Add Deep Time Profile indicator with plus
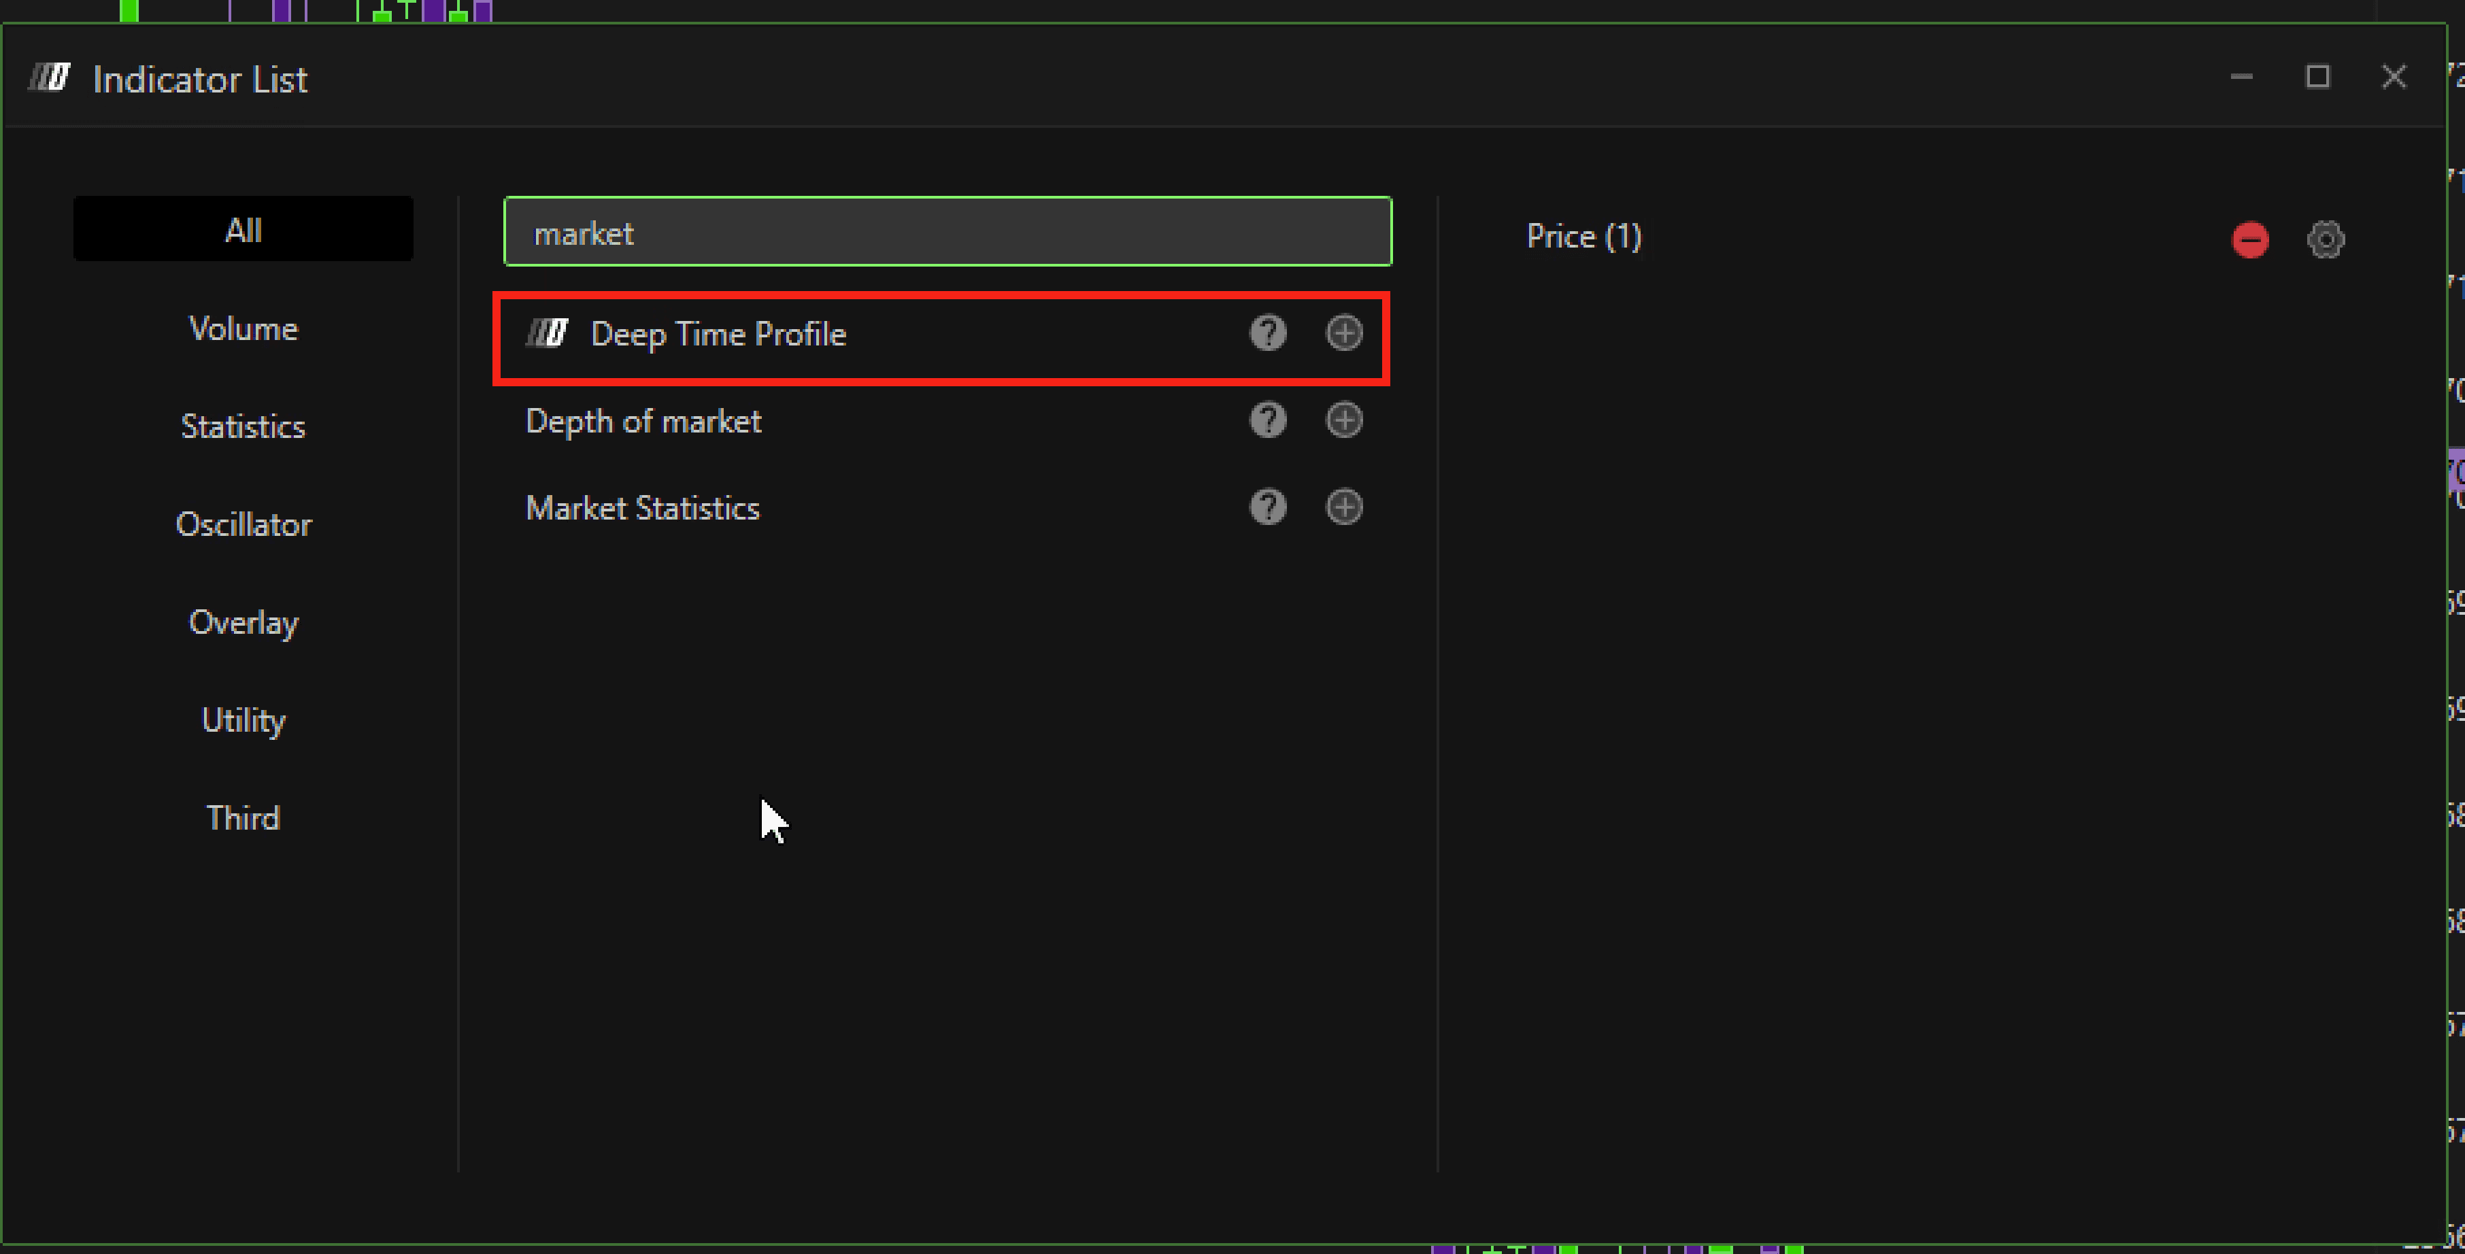The image size is (2465, 1254). coord(1343,333)
